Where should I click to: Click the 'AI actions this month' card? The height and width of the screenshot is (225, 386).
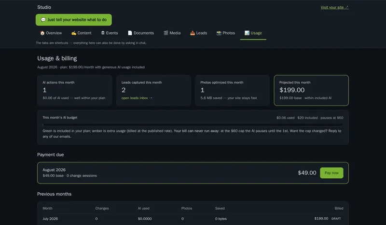pos(75,90)
